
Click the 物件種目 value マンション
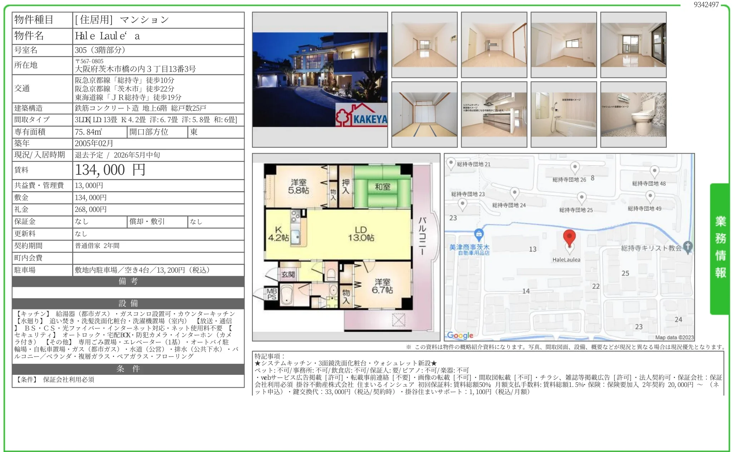pos(144,20)
